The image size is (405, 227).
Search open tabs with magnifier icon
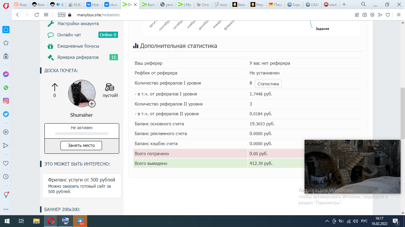pyautogui.click(x=363, y=4)
